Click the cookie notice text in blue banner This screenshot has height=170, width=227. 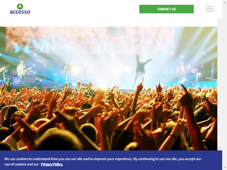103,161
